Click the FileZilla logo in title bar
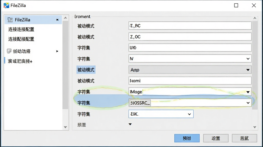 [x=6, y=6]
